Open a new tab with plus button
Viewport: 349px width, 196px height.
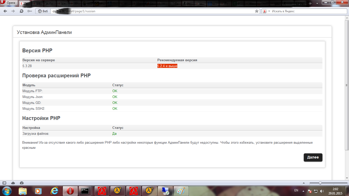click(x=310, y=4)
